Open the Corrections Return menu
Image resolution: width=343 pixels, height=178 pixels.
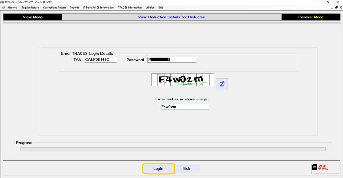pos(54,8)
